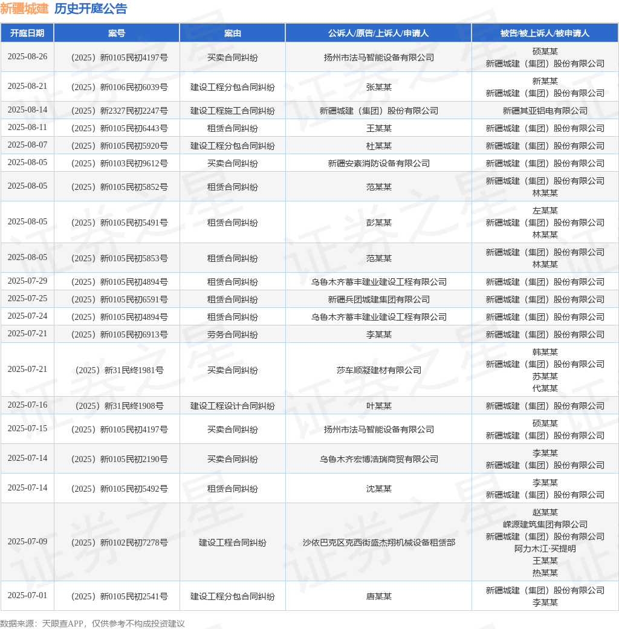Click plaintiff 张某某

tap(378, 87)
